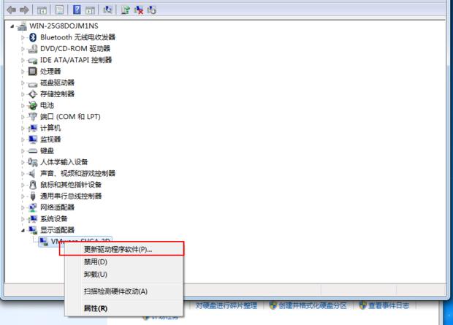Click the back arrow in toolbar
Screen dimensions: 453x325
(x=11, y=10)
